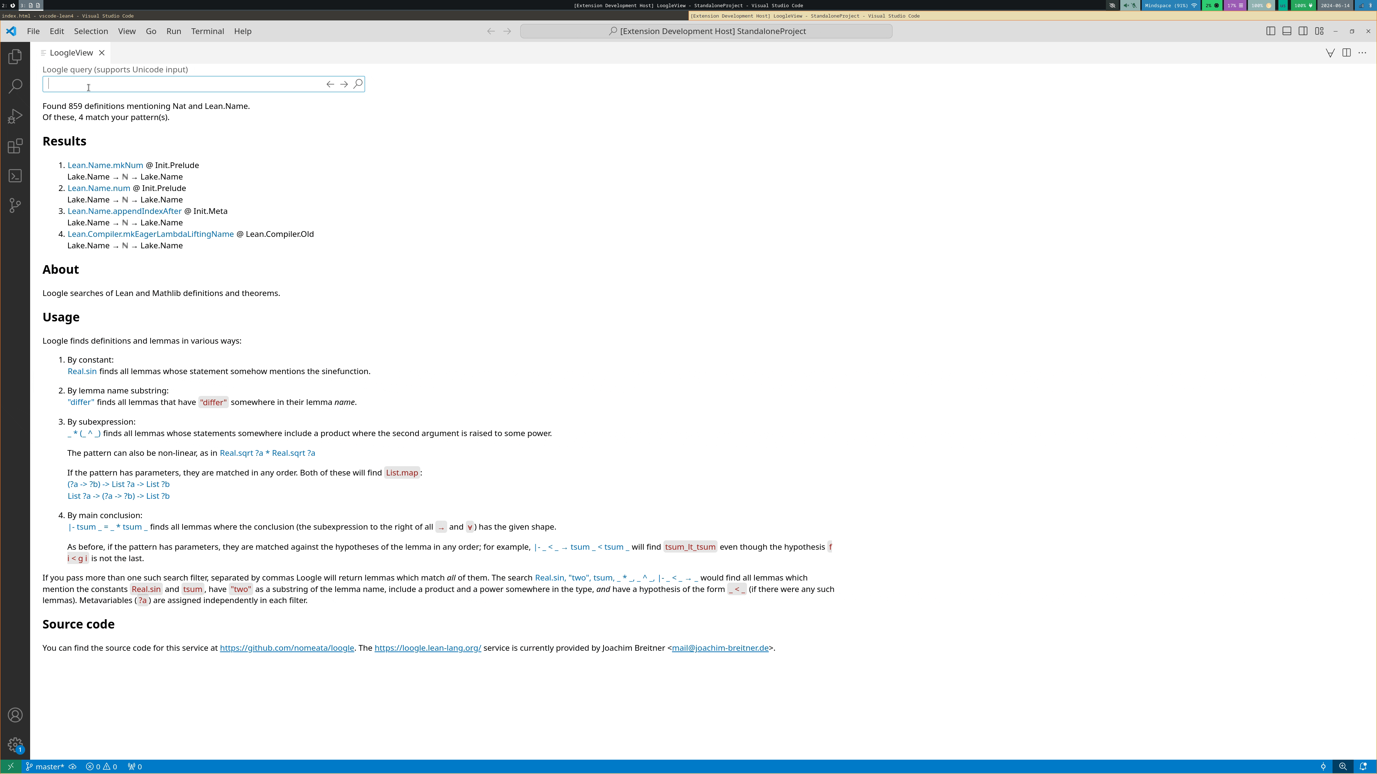Select the LoogleView tab
The image size is (1377, 774).
tap(71, 53)
